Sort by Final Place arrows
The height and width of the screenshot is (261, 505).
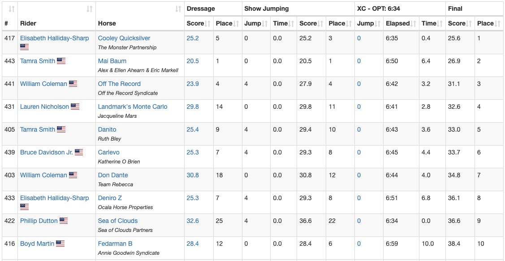pos(497,24)
